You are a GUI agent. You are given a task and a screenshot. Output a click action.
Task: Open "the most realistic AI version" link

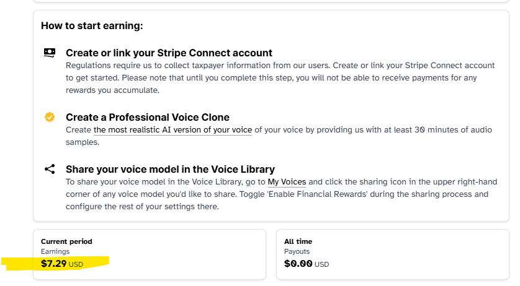pos(173,130)
